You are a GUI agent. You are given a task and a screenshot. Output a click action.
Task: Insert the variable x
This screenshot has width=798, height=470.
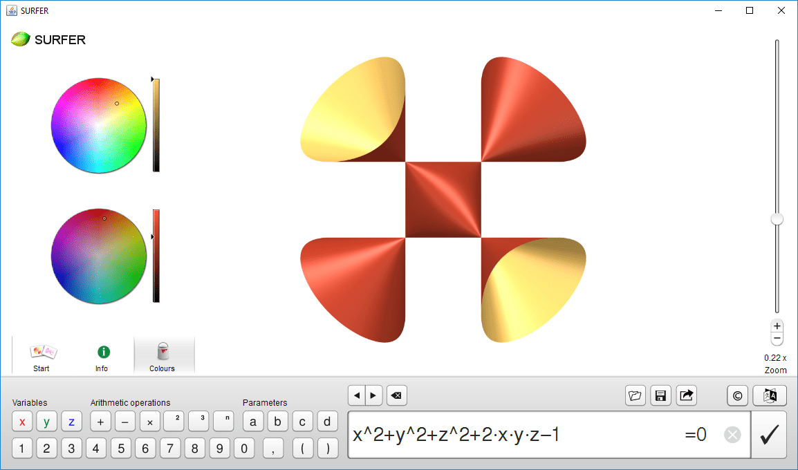[22, 422]
